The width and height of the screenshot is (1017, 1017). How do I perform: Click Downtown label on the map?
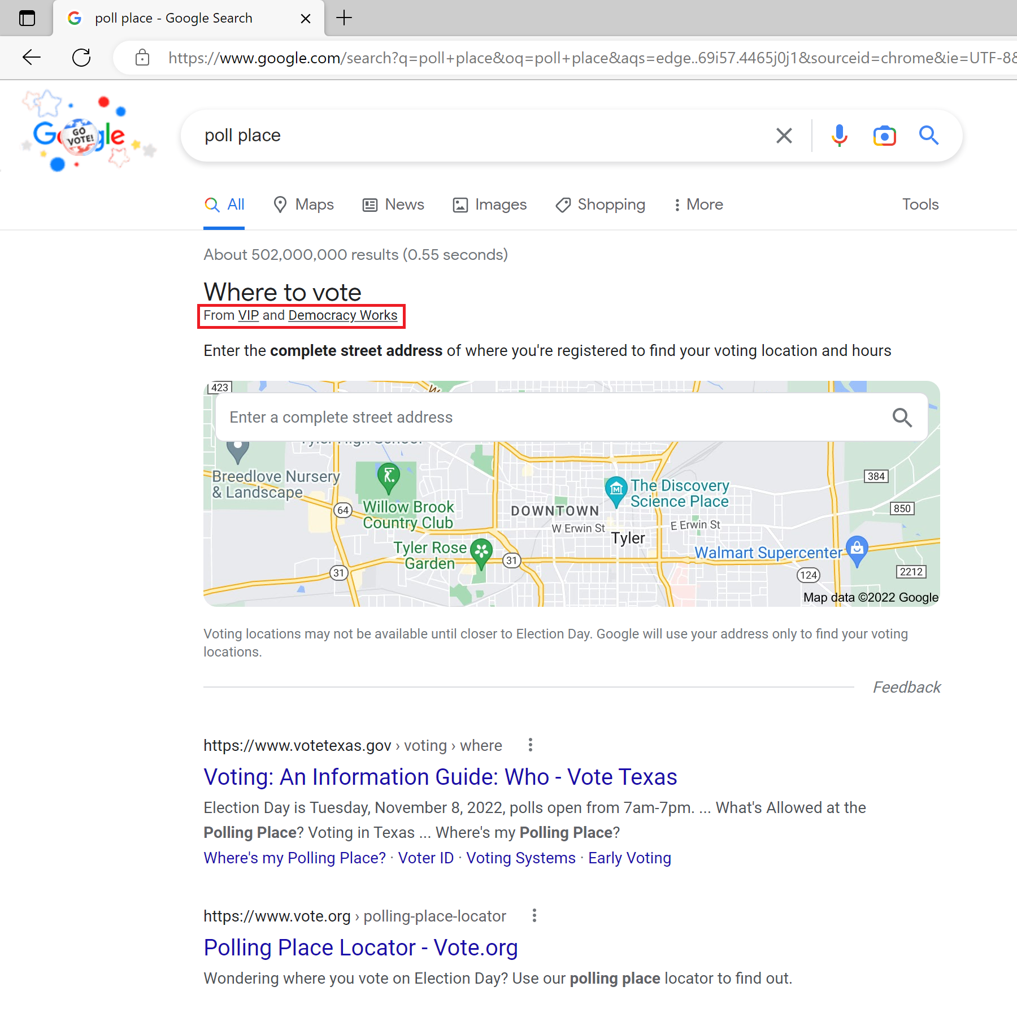pyautogui.click(x=555, y=511)
